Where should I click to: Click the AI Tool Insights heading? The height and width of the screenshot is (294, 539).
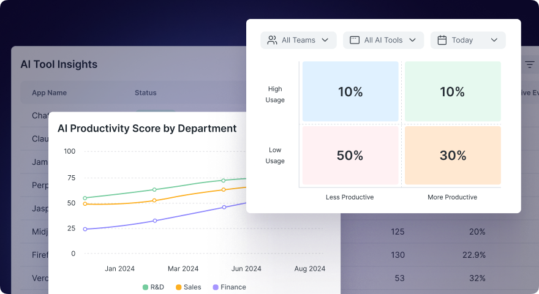pos(59,64)
